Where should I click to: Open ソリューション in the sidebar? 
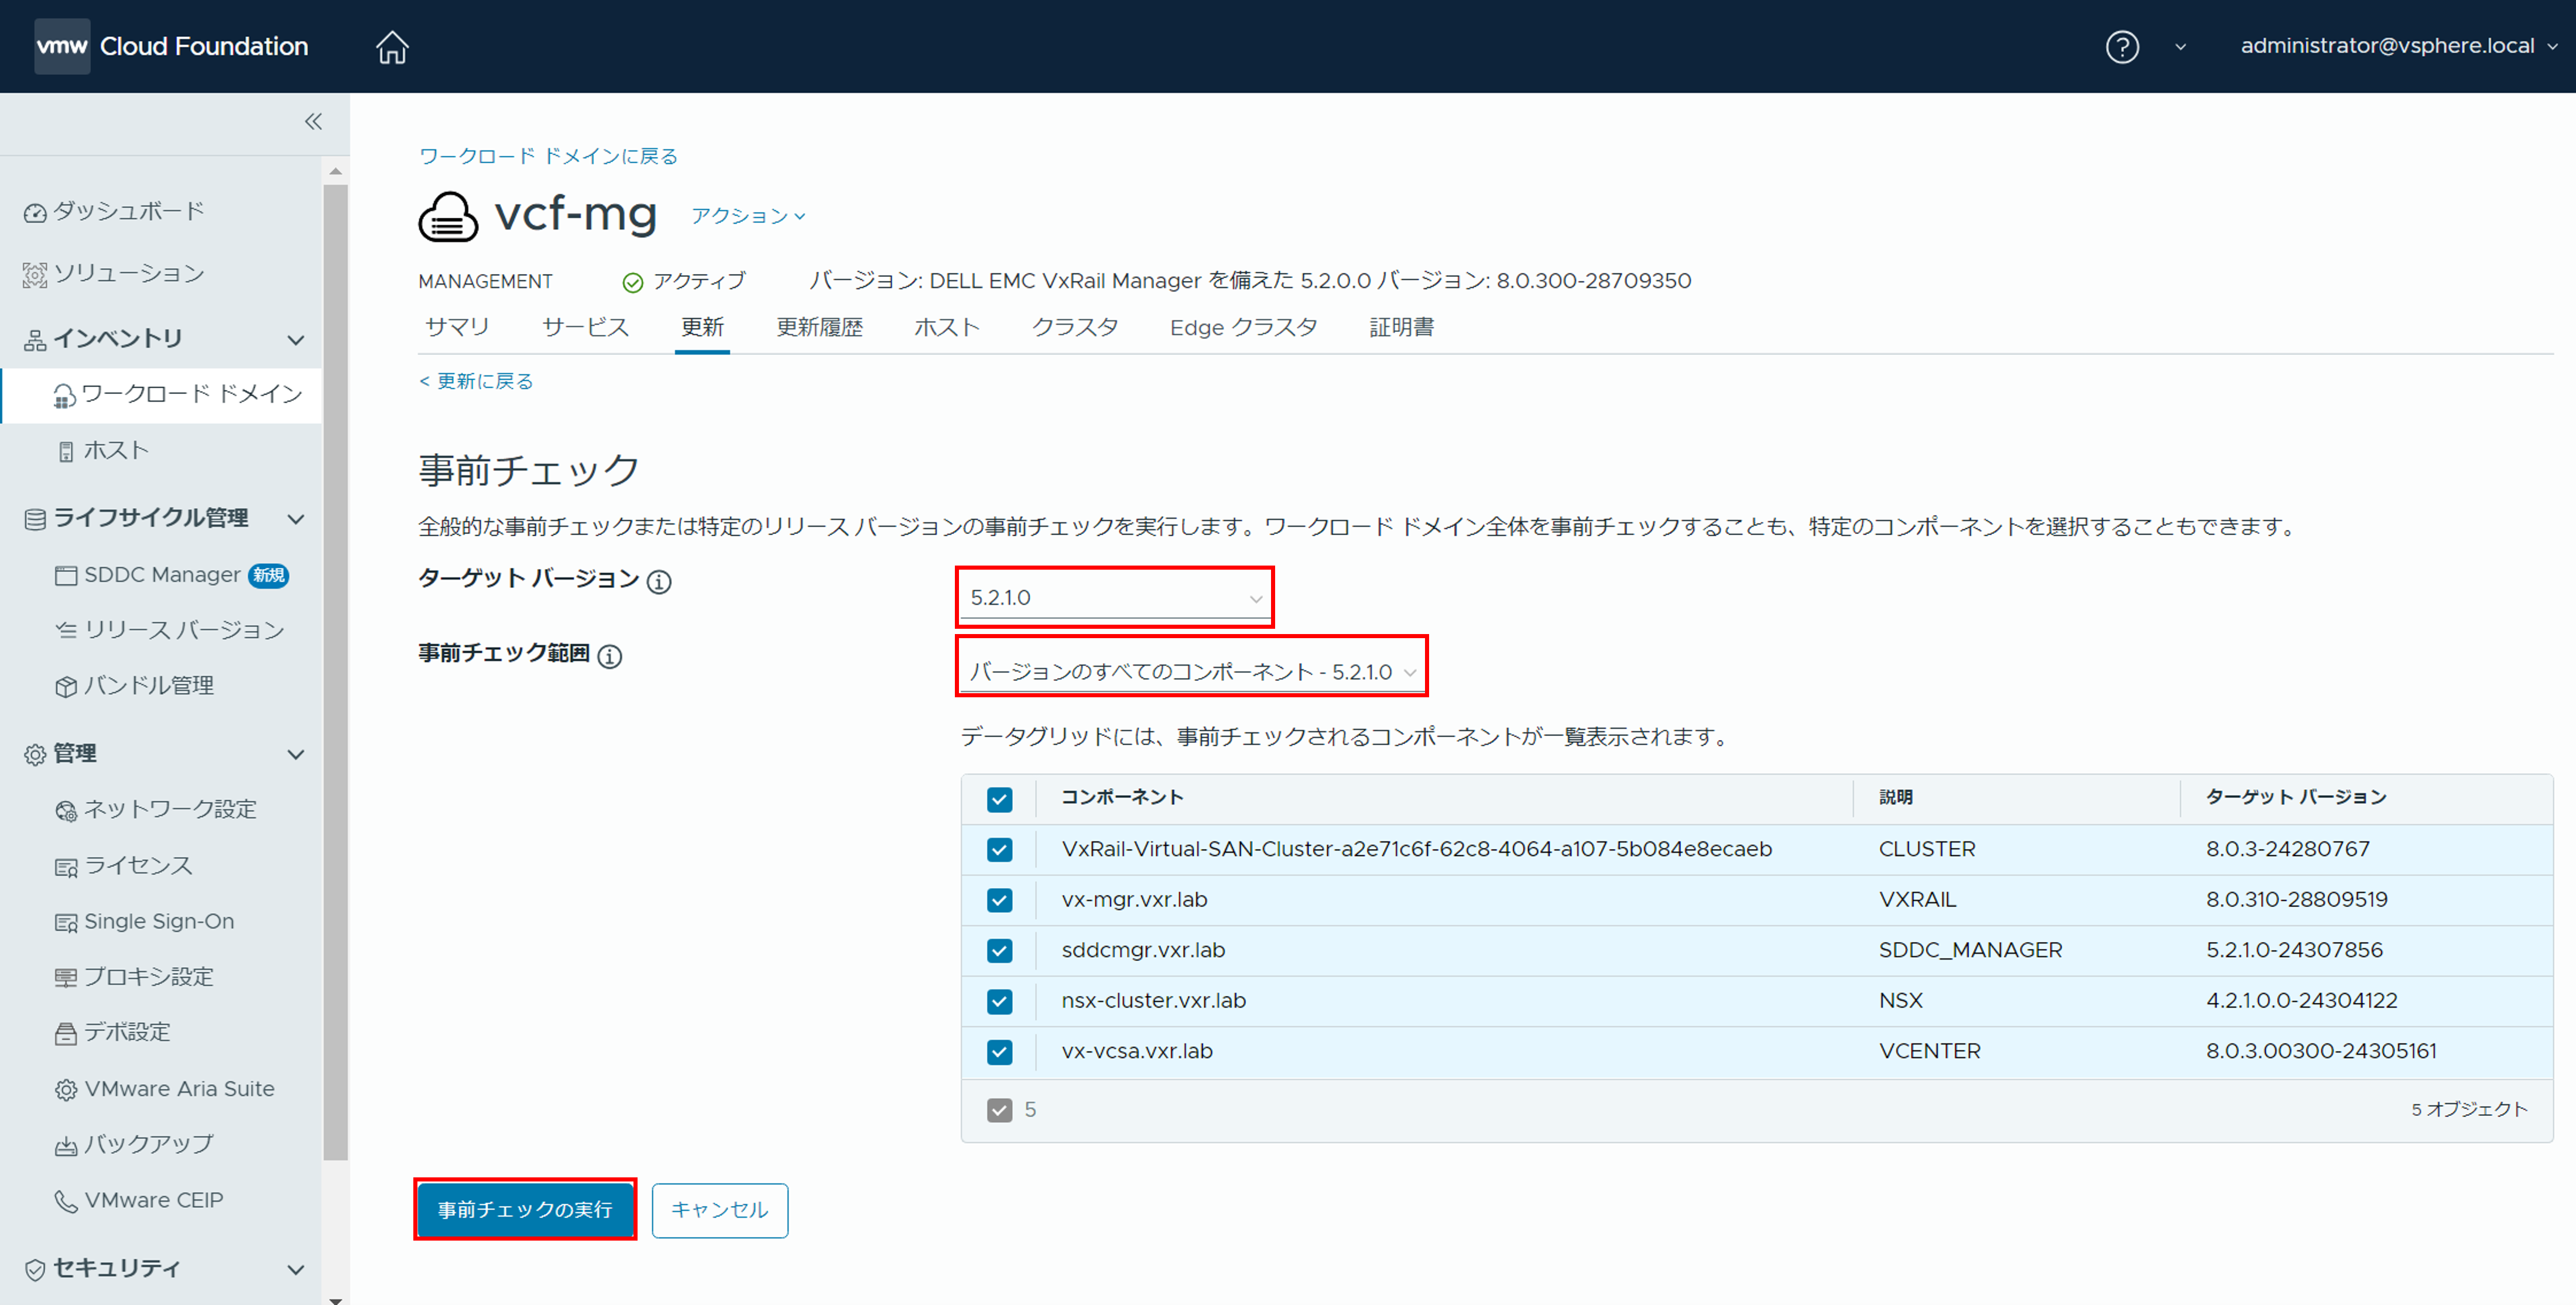click(114, 273)
